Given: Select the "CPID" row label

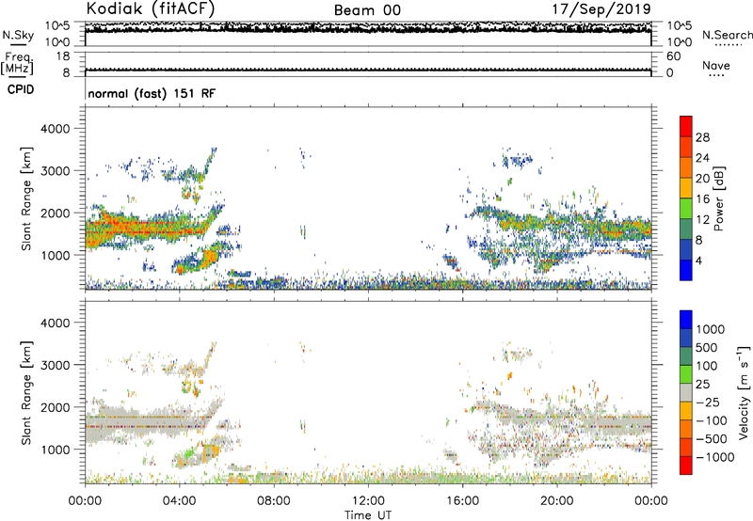Looking at the screenshot, I should tap(21, 89).
